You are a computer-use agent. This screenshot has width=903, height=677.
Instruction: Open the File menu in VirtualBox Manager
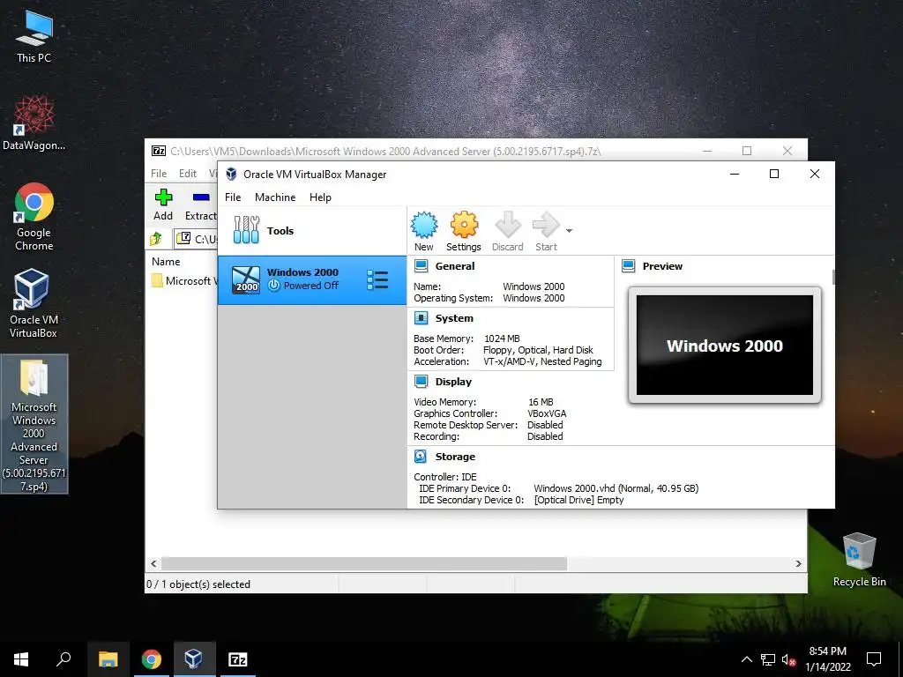[x=233, y=197]
